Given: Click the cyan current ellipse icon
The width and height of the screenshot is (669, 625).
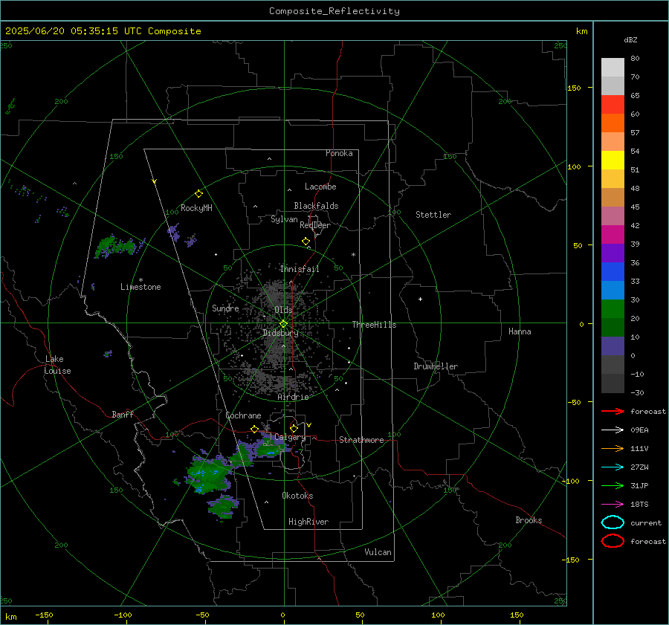Looking at the screenshot, I should [x=613, y=522].
